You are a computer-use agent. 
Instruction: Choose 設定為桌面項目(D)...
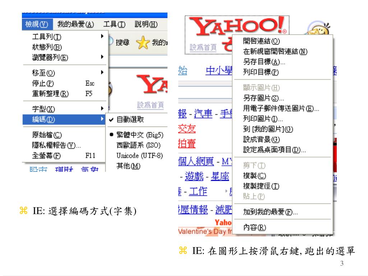click(x=282, y=149)
